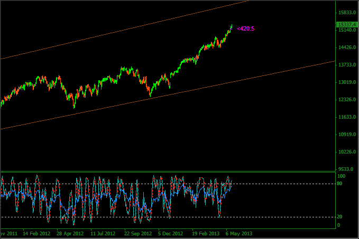The image size is (359, 239).
Task: Click the 11 Jul 2012 date label
Action: (103, 233)
